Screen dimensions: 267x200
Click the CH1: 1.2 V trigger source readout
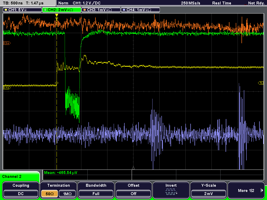[87, 3]
